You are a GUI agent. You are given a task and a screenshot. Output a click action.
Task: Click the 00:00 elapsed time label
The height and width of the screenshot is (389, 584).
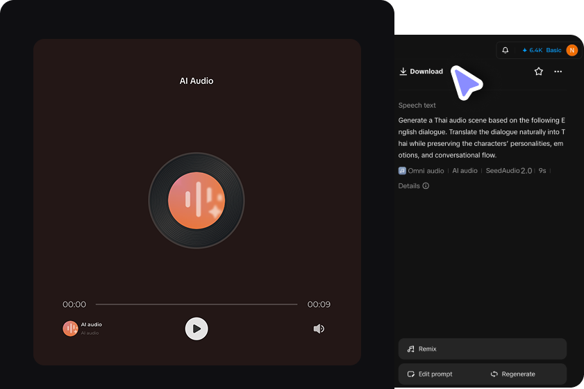click(x=74, y=304)
